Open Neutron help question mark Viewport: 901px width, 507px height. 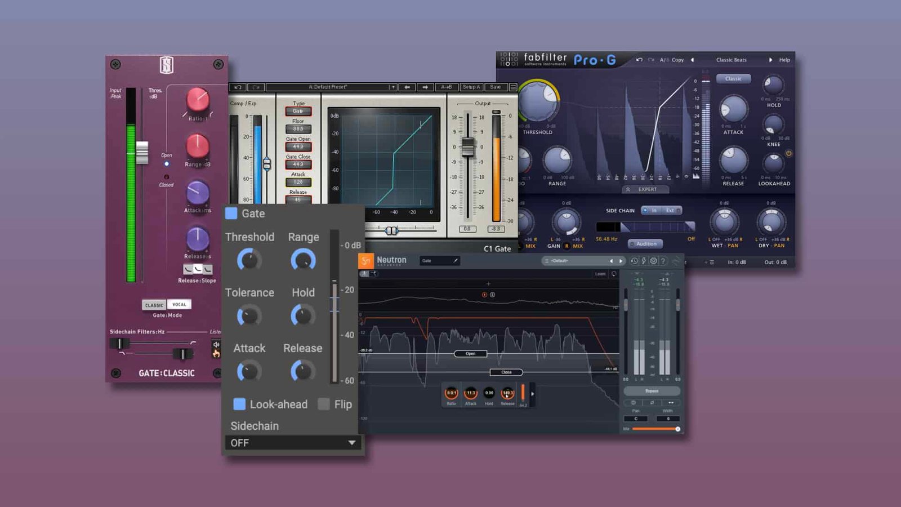coord(663,261)
